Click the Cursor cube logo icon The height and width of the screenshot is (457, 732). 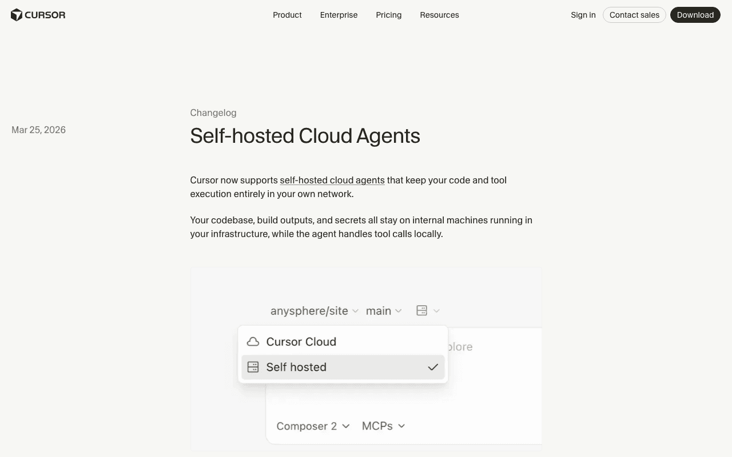[x=17, y=15]
